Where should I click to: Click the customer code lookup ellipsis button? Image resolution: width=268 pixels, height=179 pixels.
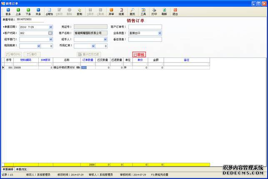pos(50,33)
